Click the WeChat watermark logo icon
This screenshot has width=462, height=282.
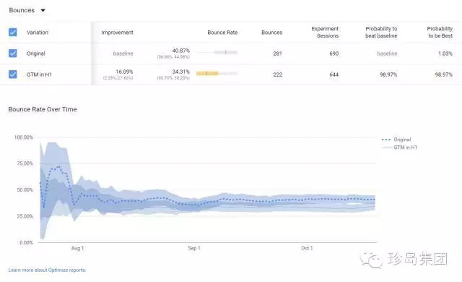click(371, 260)
